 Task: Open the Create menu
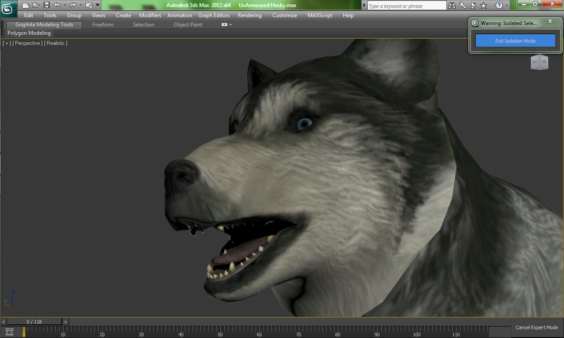pos(123,15)
